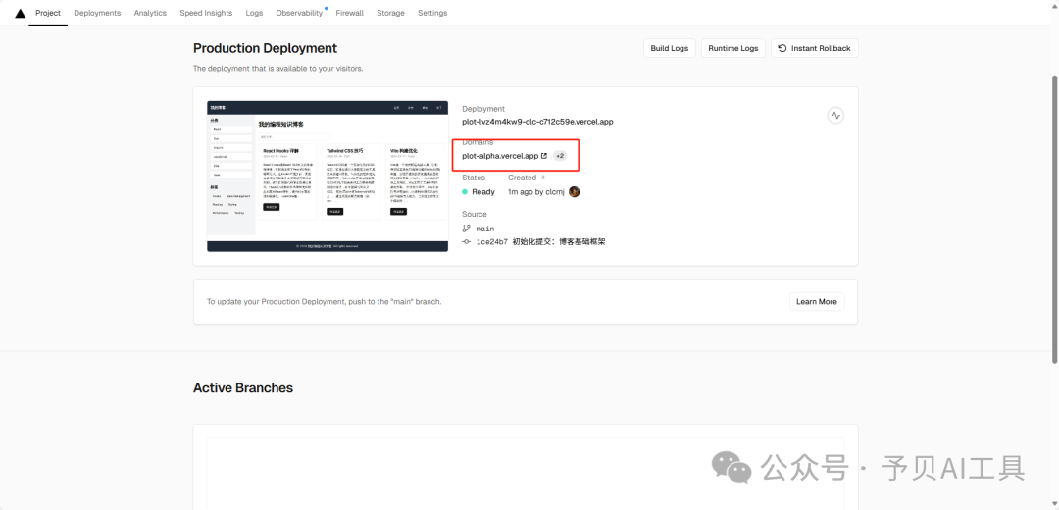Click the commit icon beside 1ce24b7
This screenshot has height=510, width=1059.
(x=466, y=242)
